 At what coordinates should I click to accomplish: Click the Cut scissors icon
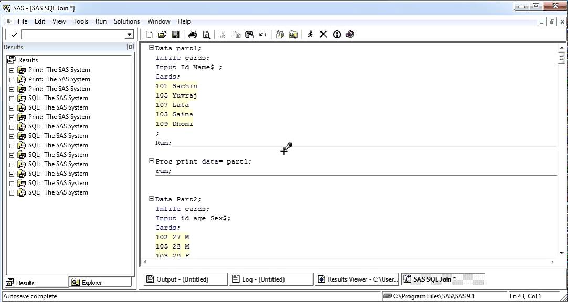[223, 35]
